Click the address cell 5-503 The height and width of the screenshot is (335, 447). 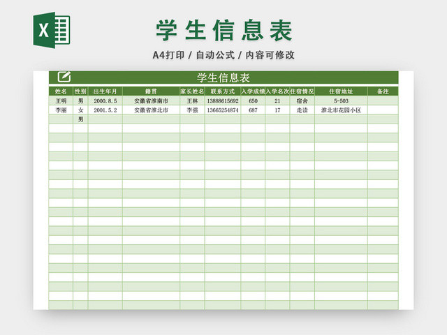341,100
